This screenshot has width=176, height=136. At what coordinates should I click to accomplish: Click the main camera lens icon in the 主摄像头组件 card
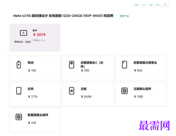(124, 91)
